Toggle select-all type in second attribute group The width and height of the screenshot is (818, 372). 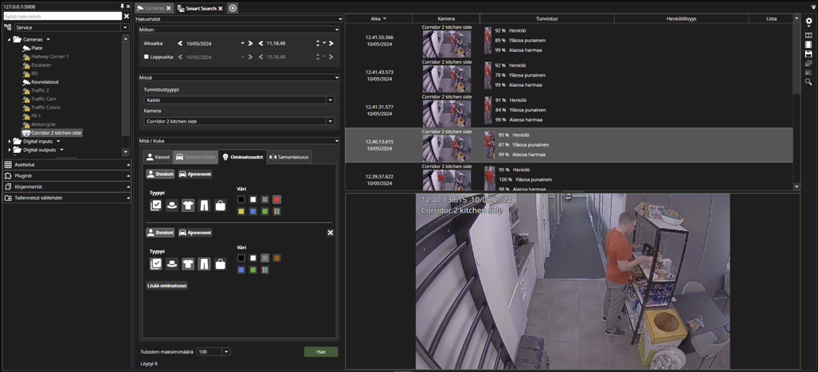pyautogui.click(x=155, y=264)
